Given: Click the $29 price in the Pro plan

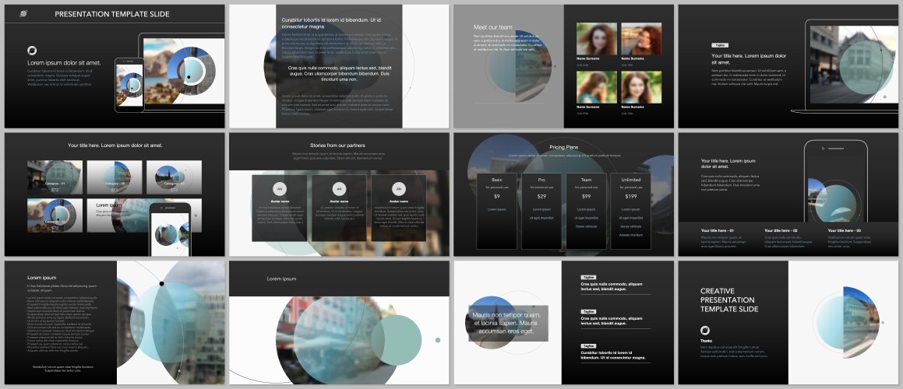Looking at the screenshot, I should point(541,197).
